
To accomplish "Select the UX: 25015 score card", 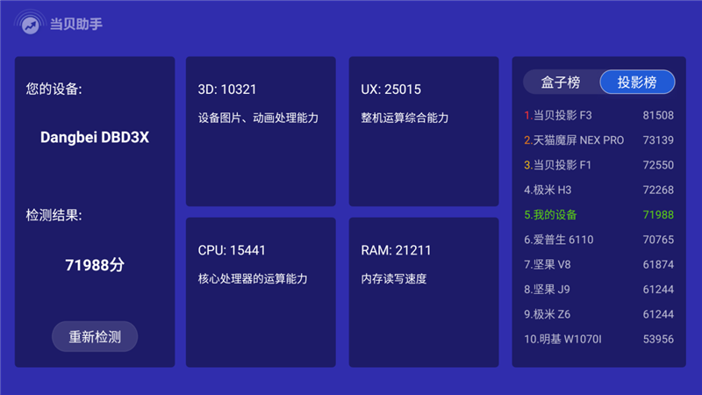I will click(424, 131).
